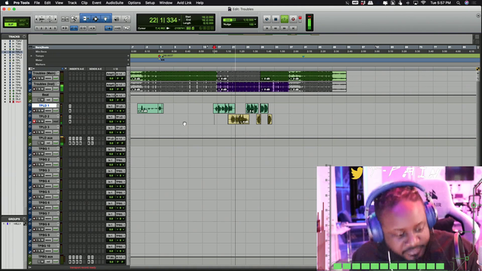
Task: Click the MIDI zoom button
Action: (x=50, y=19)
